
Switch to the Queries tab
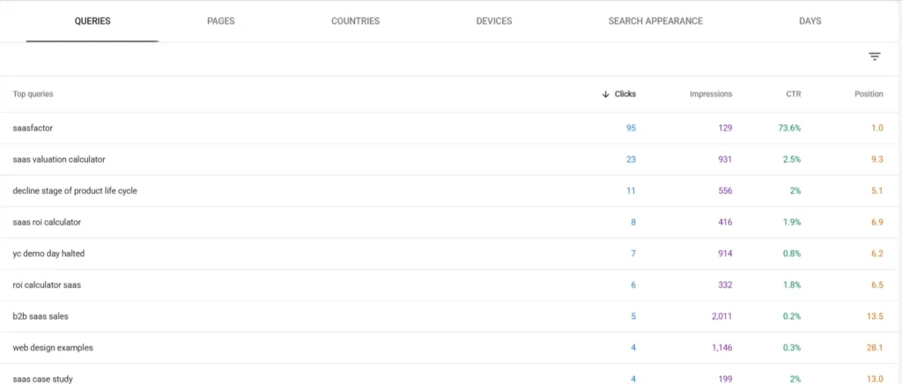(92, 21)
